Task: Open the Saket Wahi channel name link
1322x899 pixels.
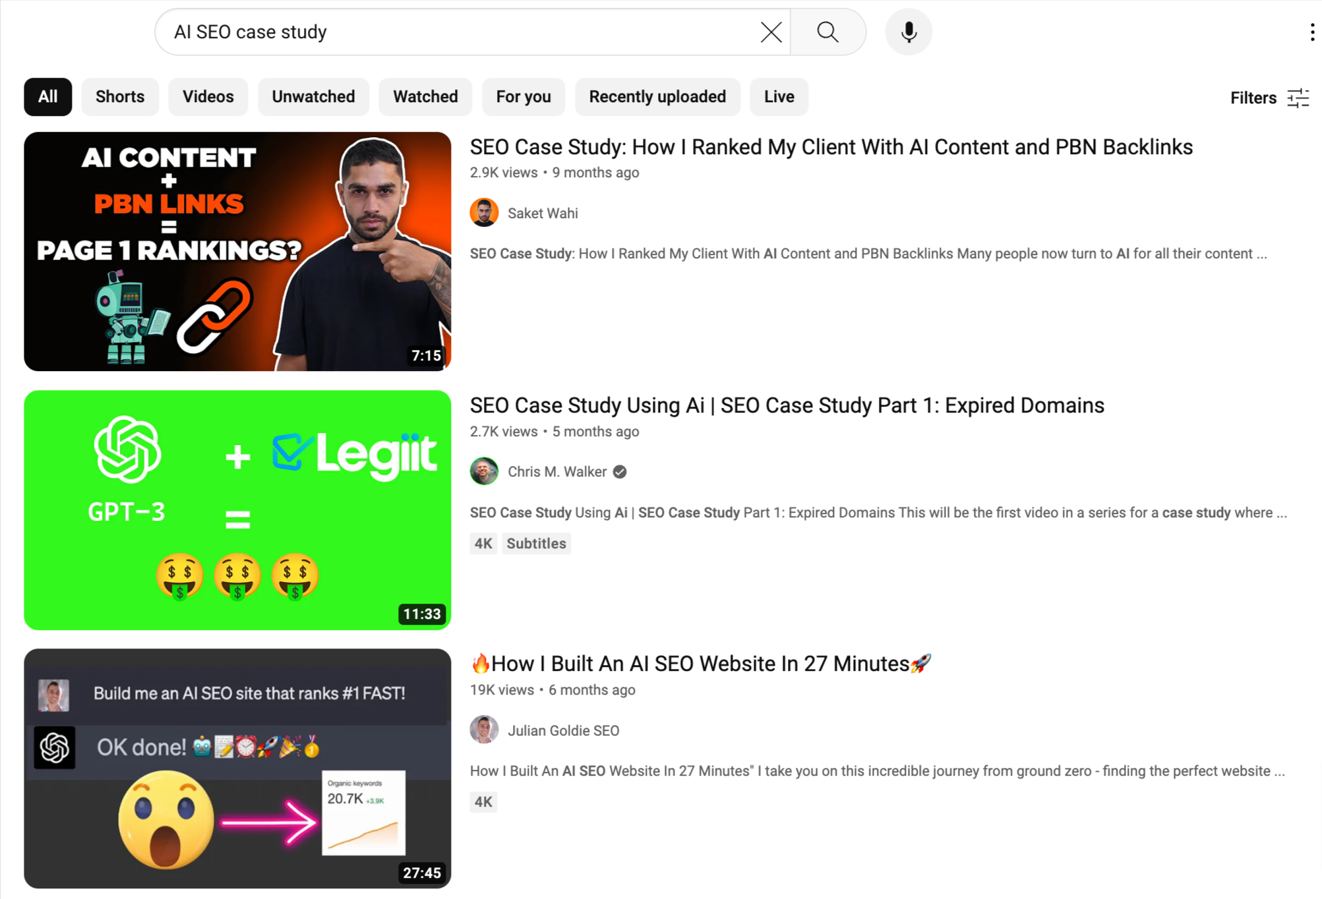Action: click(x=543, y=214)
